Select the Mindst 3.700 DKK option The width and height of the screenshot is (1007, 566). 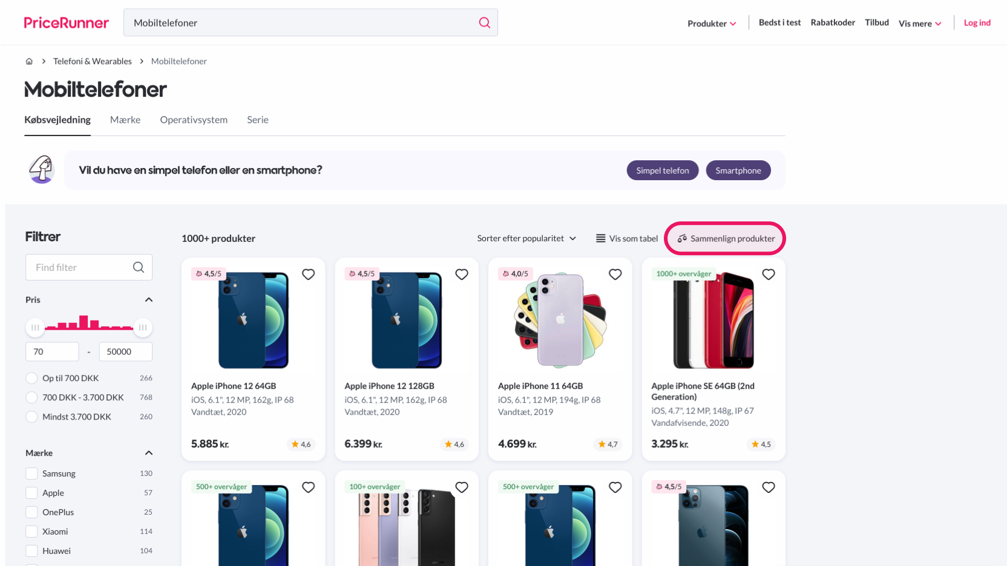coord(31,417)
